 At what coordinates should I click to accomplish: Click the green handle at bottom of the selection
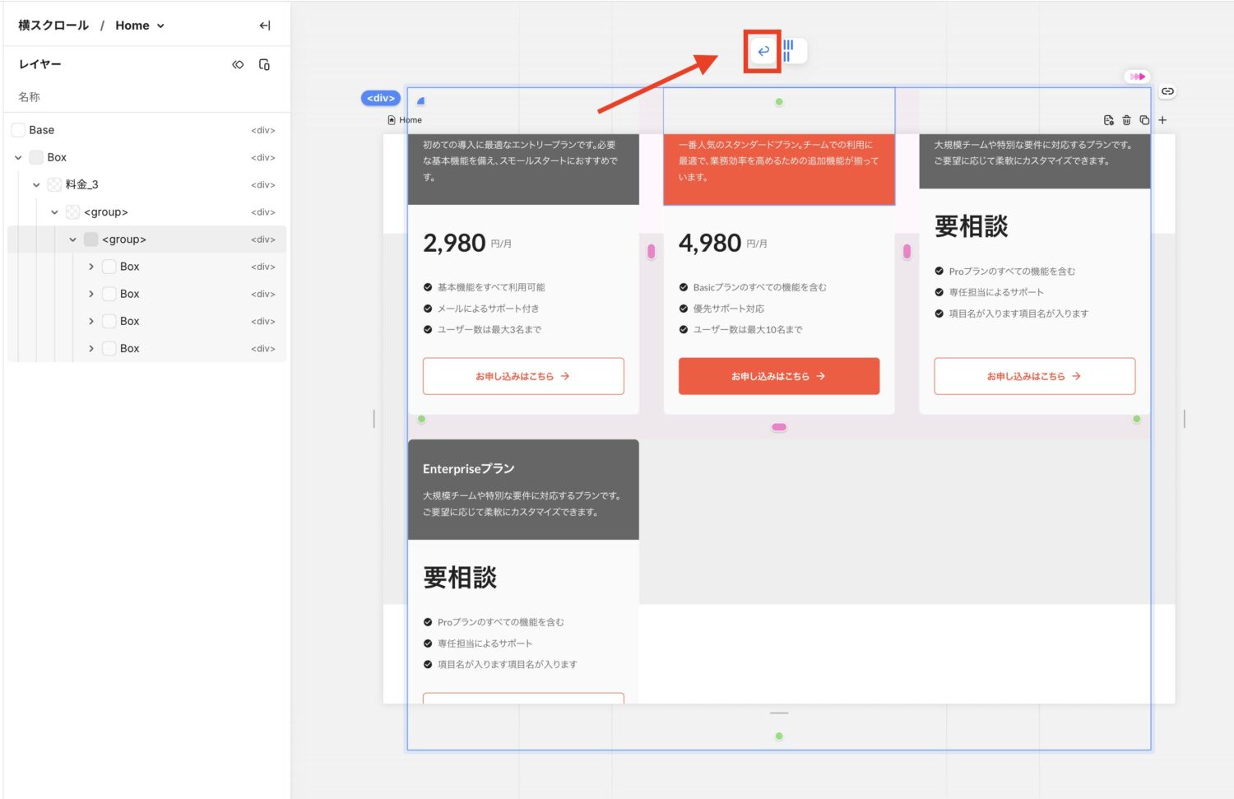click(778, 736)
